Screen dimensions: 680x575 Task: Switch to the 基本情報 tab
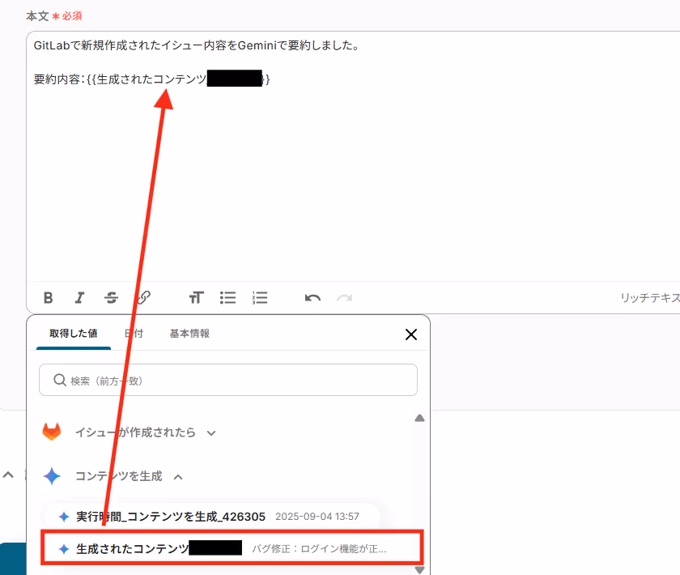pos(189,334)
